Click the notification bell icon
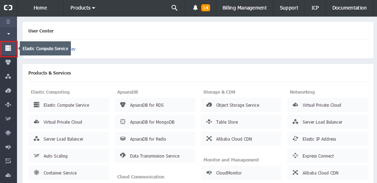377x183 pixels. click(x=195, y=8)
